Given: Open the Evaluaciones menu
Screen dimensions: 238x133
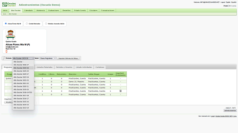Looking at the screenshot, I should point(54,10).
